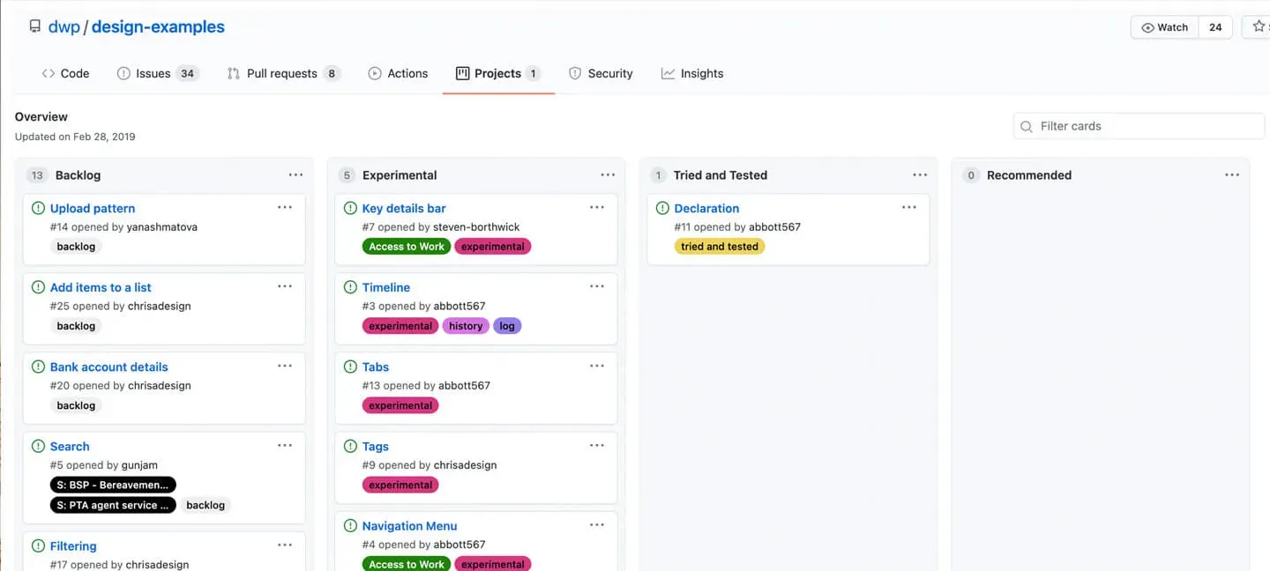This screenshot has width=1270, height=571.
Task: Click the open issue icon on Search card
Action: click(x=38, y=447)
